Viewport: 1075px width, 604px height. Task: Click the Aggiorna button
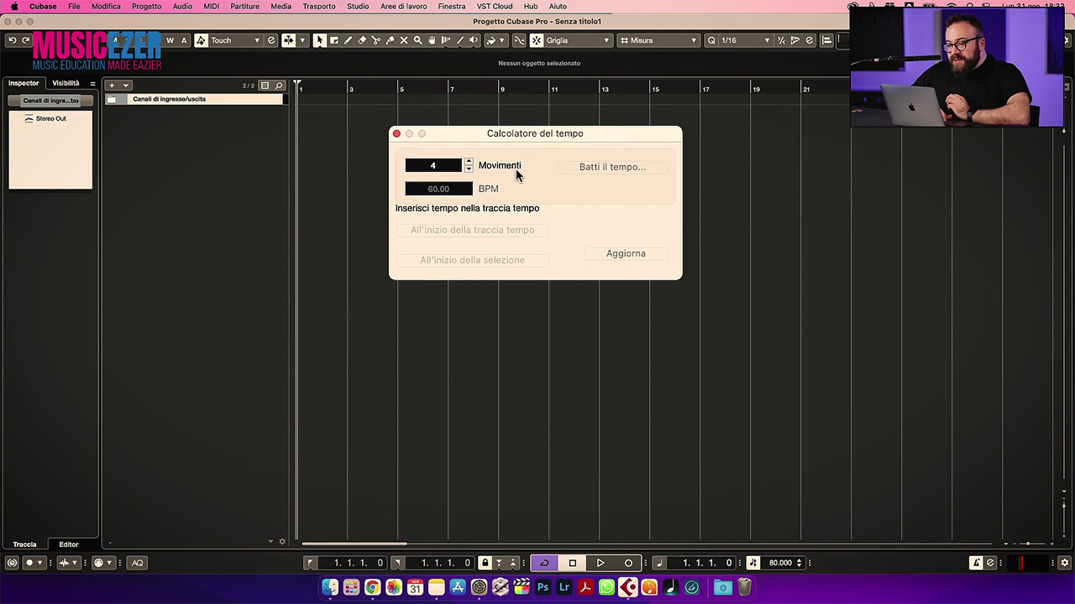click(626, 253)
